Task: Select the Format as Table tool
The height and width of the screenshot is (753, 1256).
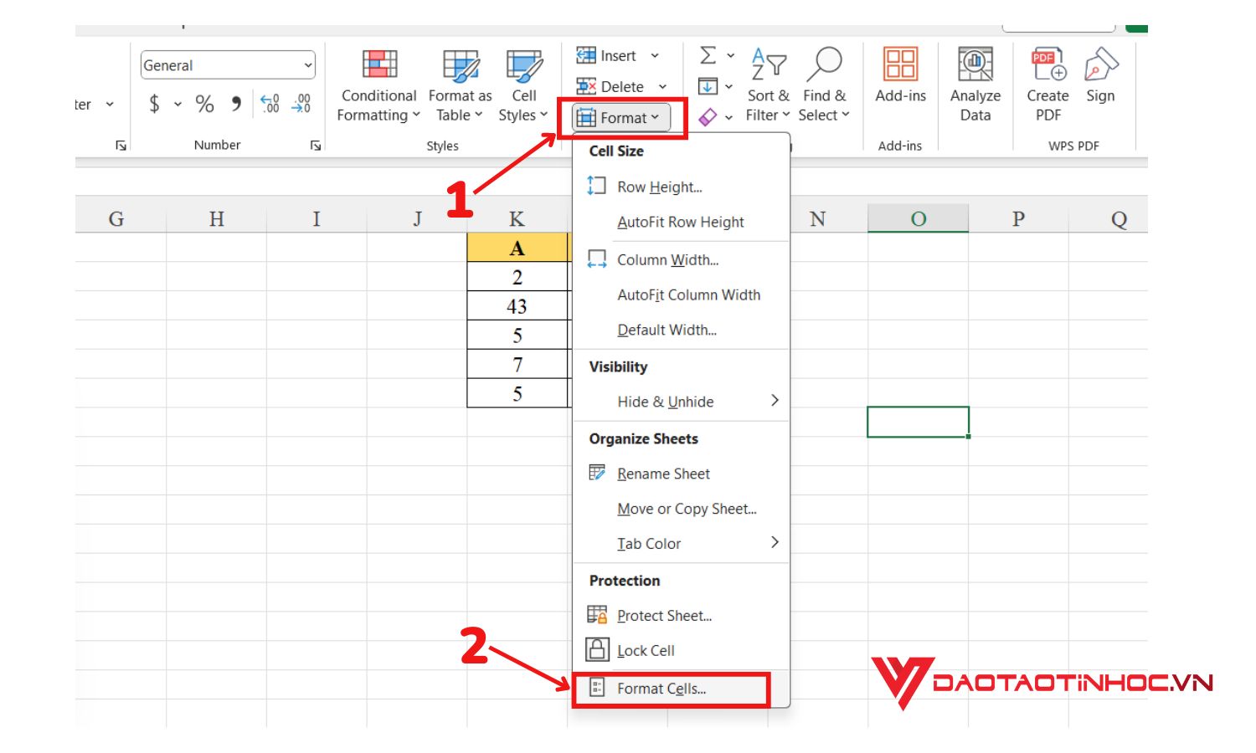Action: pos(460,84)
